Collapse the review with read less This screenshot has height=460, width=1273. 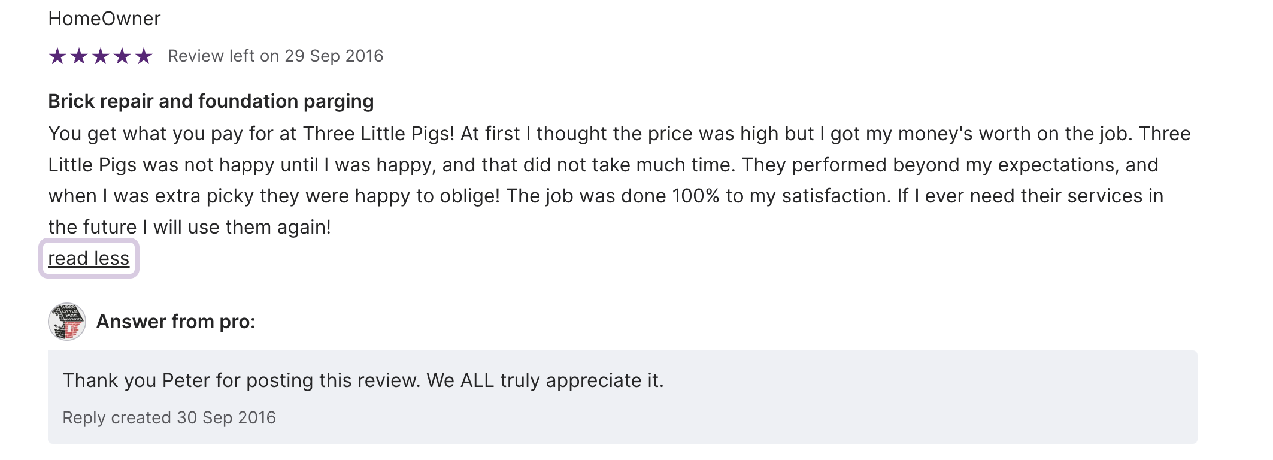[89, 258]
